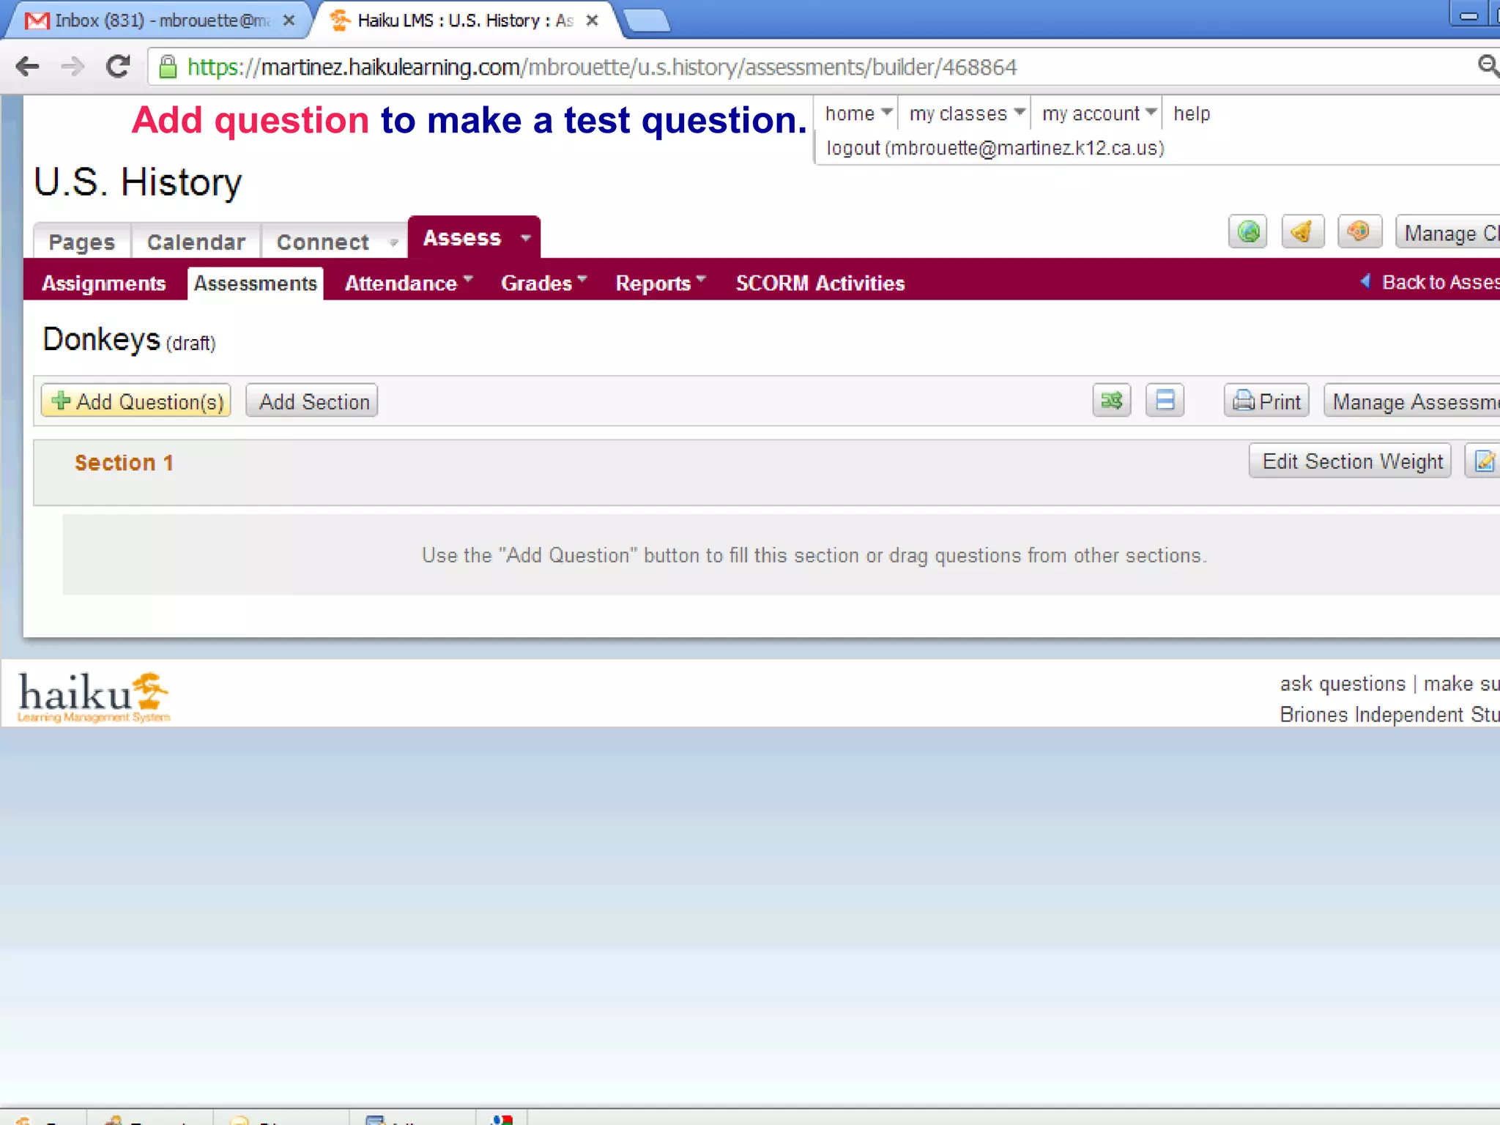This screenshot has height=1125, width=1500.
Task: Click the Add Section button
Action: tap(312, 401)
